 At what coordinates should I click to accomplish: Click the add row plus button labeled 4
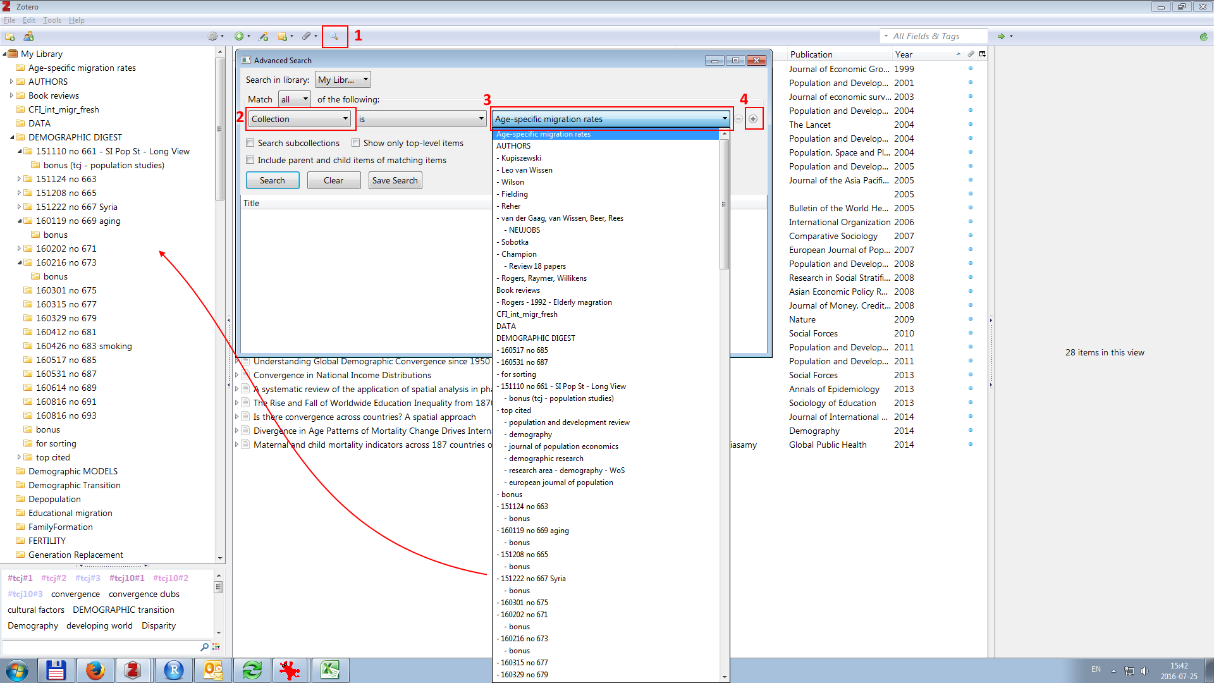[753, 118]
